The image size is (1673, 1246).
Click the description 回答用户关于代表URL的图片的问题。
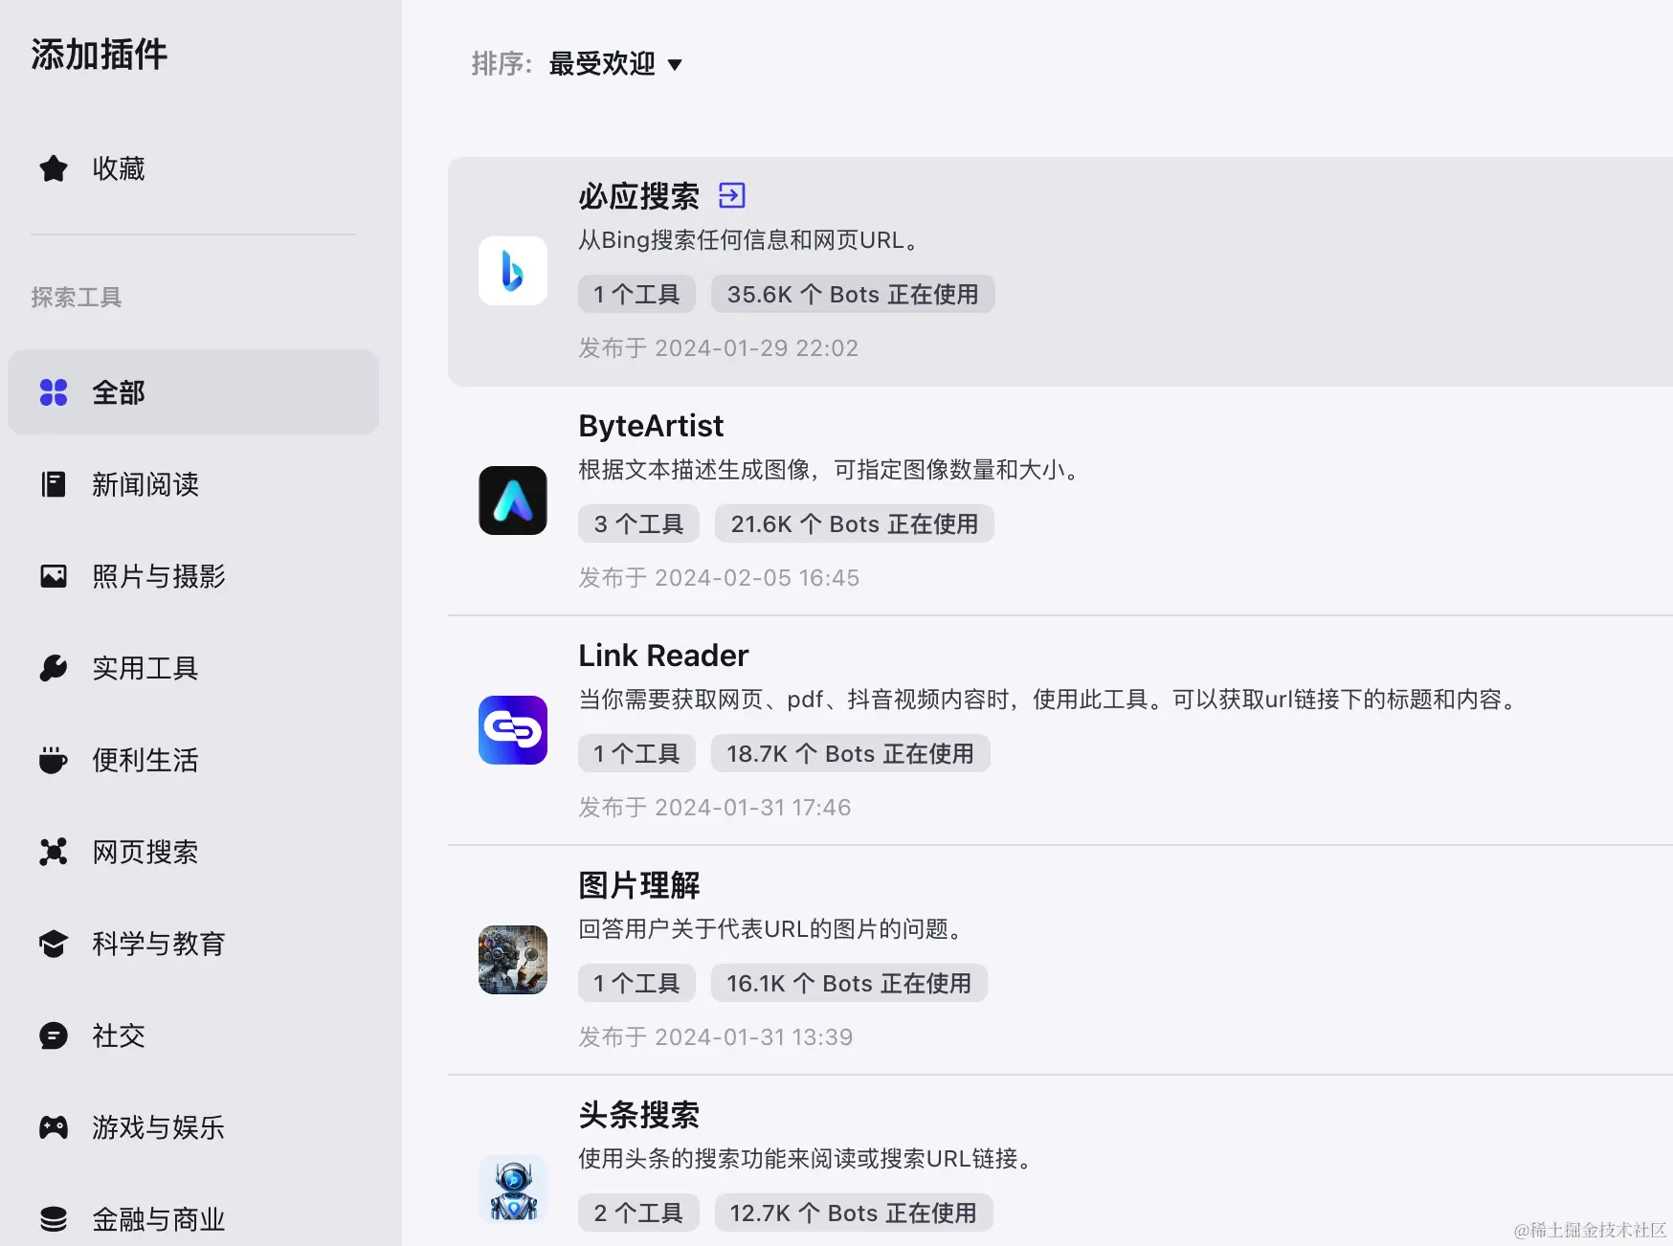(x=770, y=929)
